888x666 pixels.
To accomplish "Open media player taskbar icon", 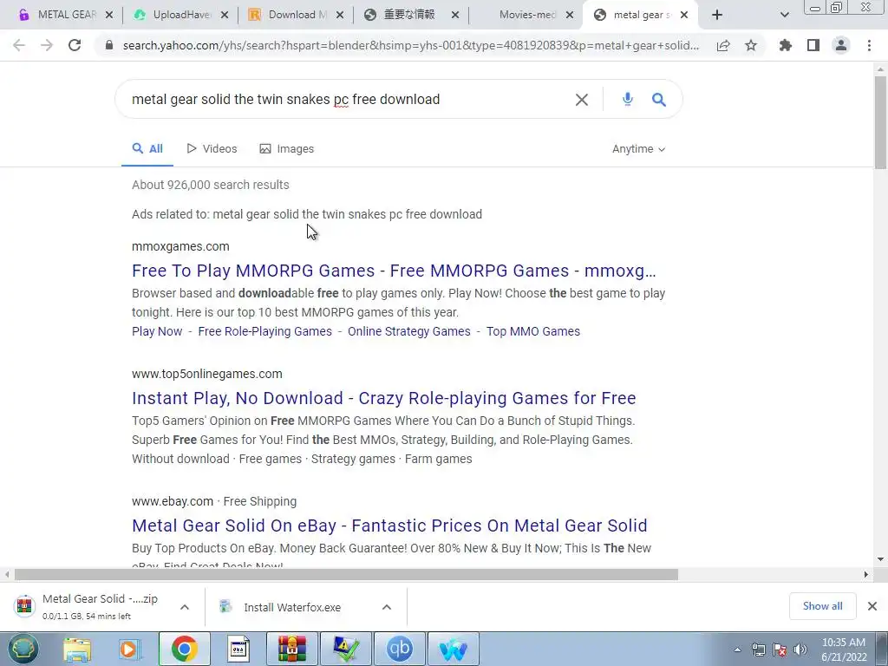I will coord(129,649).
